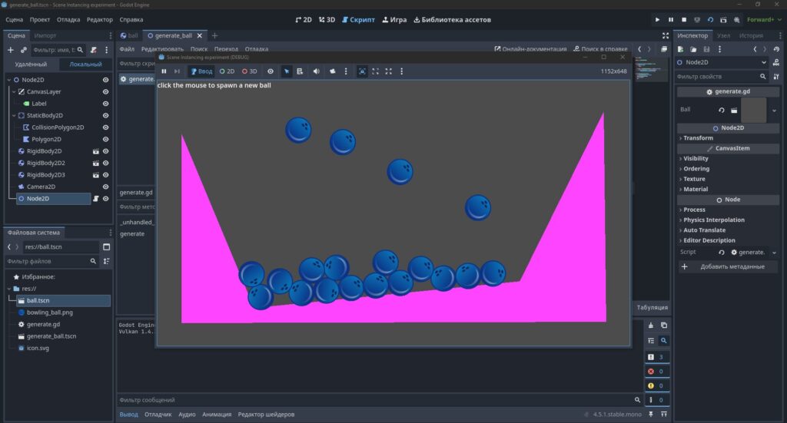Click Поиск в справке
The image size is (787, 423).
coord(600,49)
